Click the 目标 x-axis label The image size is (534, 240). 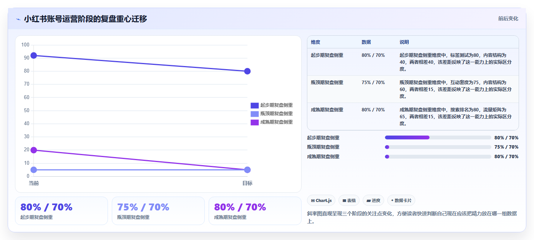tap(247, 184)
